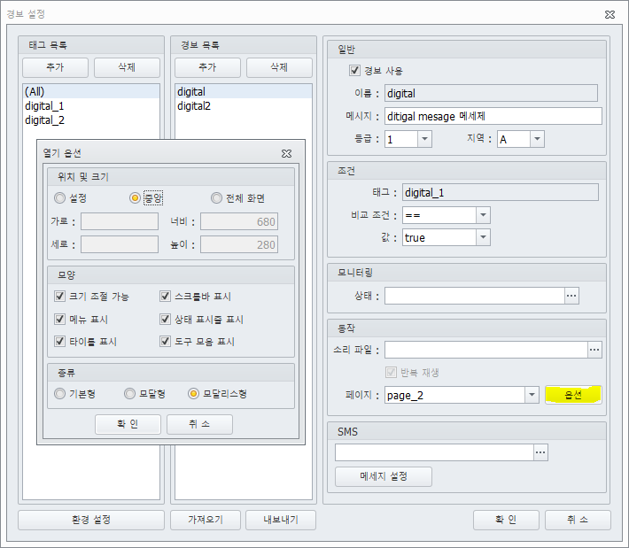Open the 지역 dropdown showing A
Screen dimensions: 629x548
pyautogui.click(x=537, y=139)
